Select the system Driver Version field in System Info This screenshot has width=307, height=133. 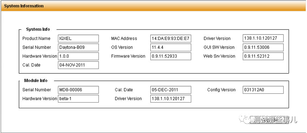coord(263,38)
